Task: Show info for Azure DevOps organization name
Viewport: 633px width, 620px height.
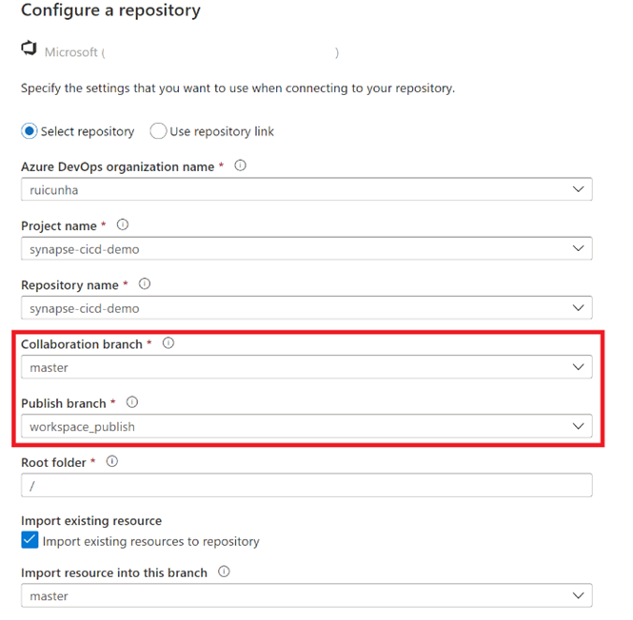Action: [x=240, y=165]
